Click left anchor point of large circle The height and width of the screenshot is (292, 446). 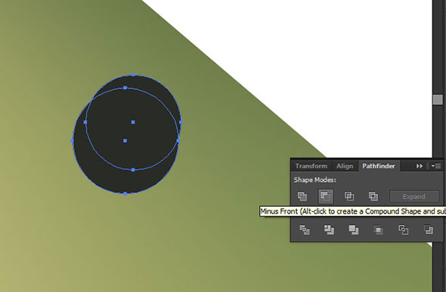(72, 141)
